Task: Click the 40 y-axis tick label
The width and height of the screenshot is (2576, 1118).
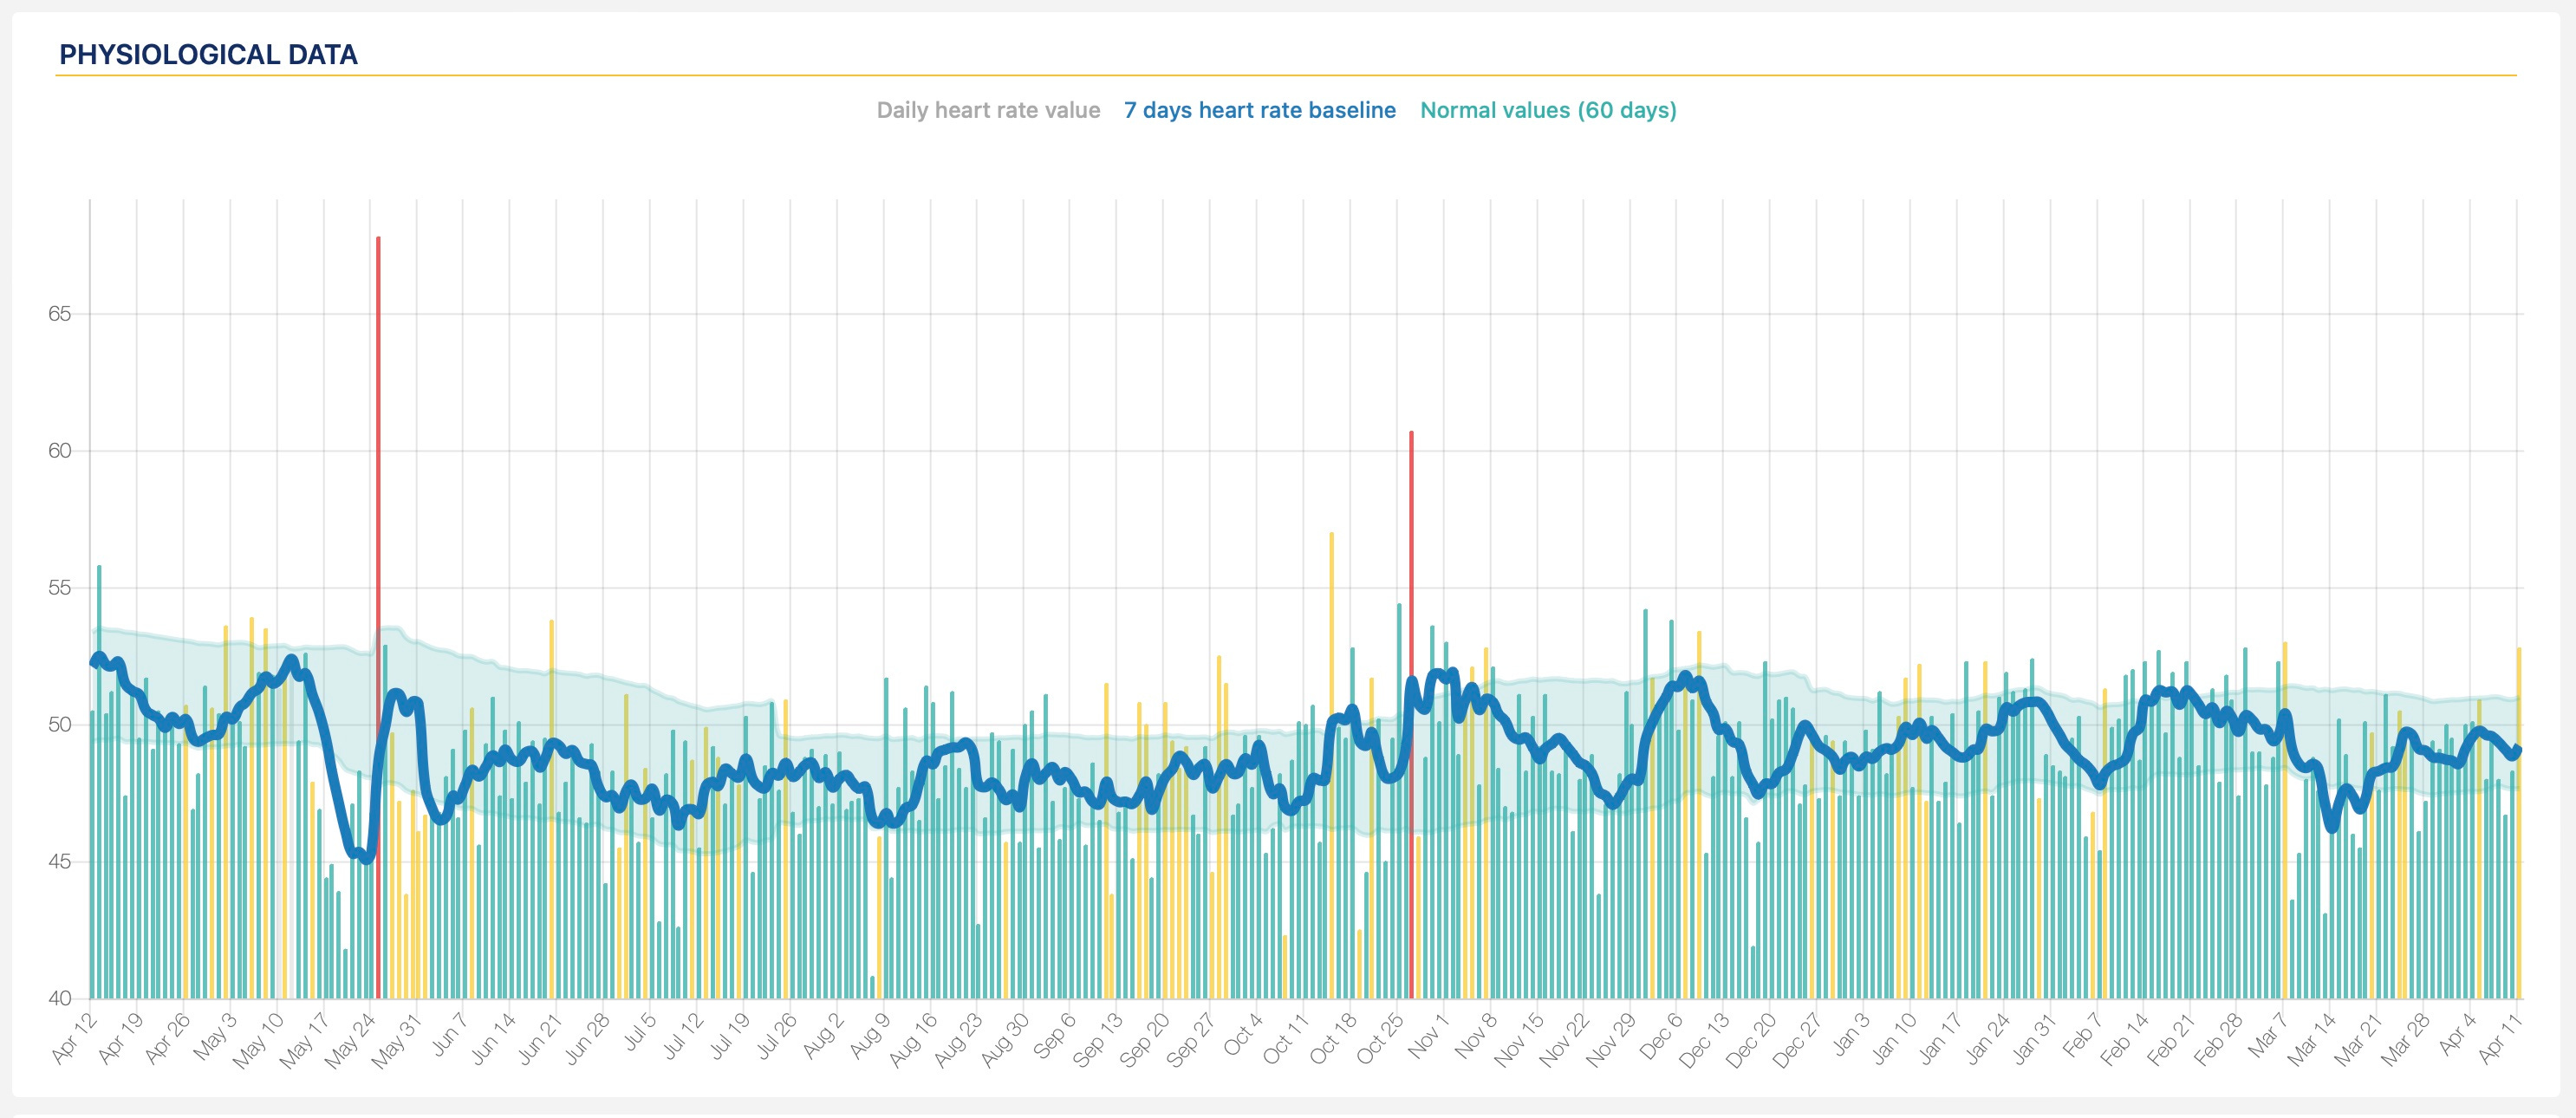Action: coord(59,998)
